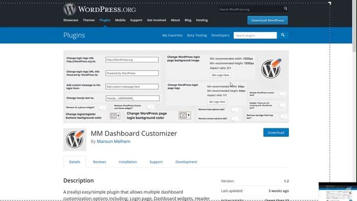Click the Version: 1.2 row
Viewport: 357px width, 201px height.
pos(255,181)
